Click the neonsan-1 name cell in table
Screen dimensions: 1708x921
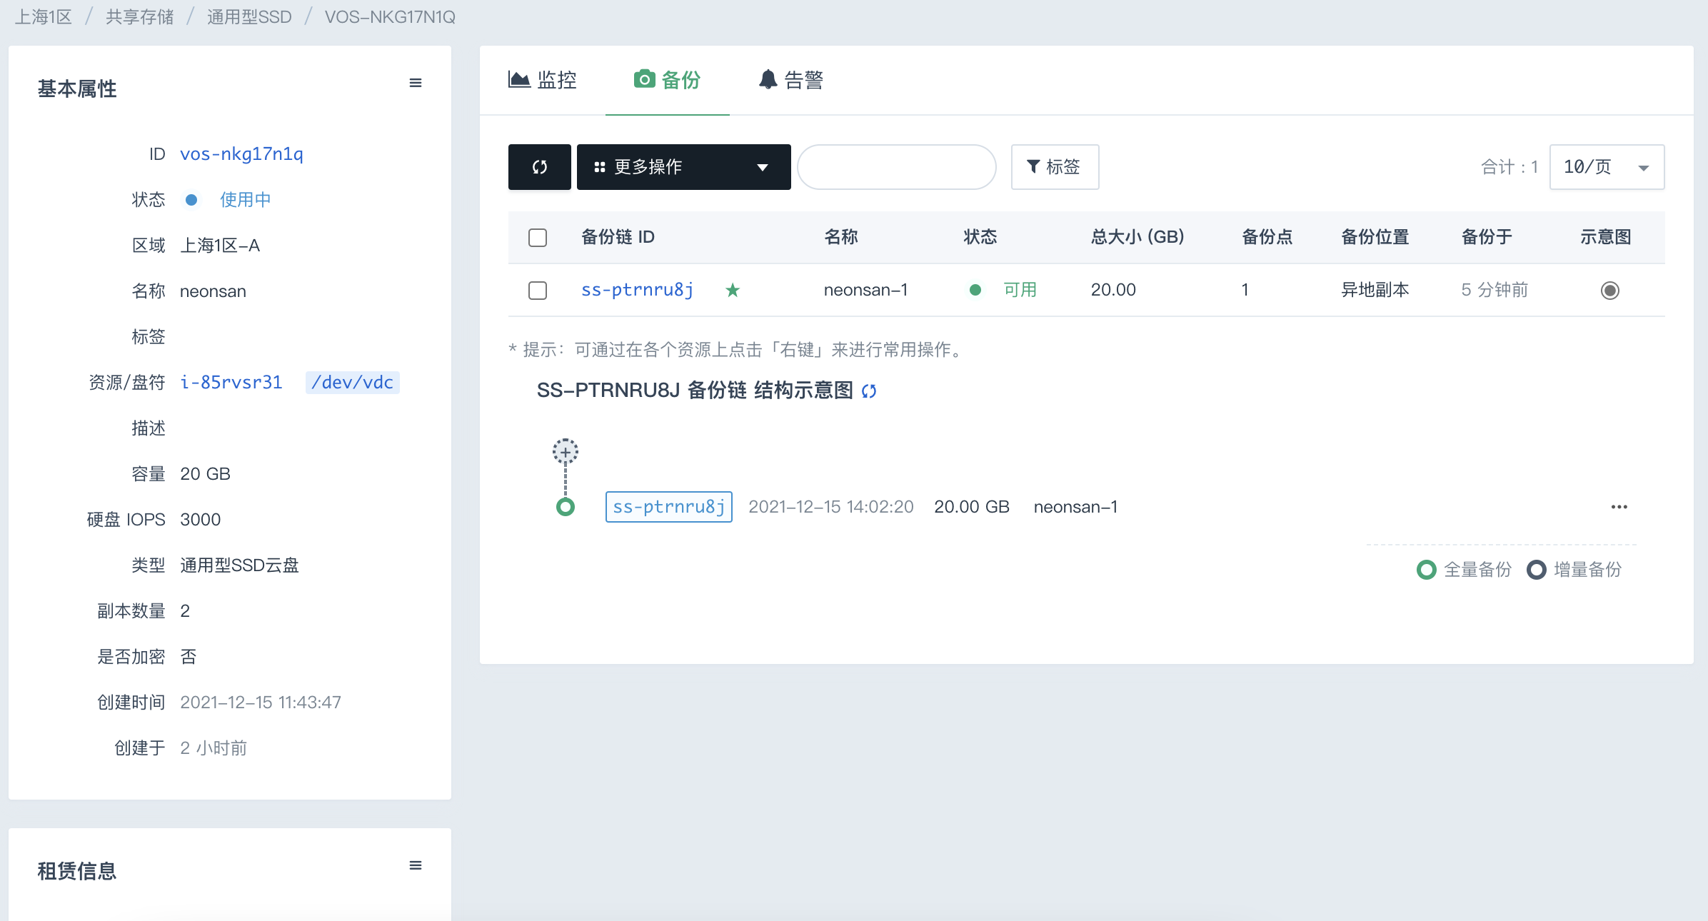(x=865, y=290)
